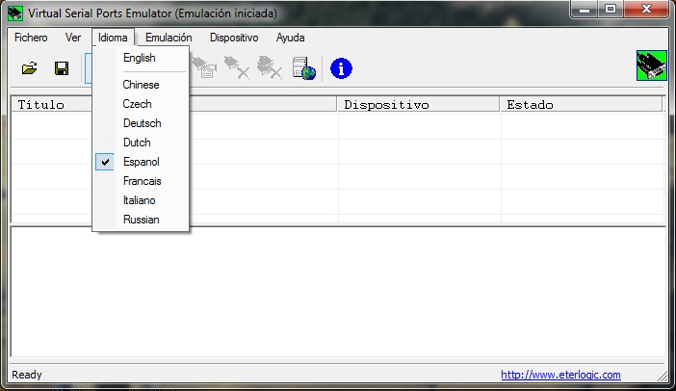676x391 pixels.
Task: Click the document with globe icon
Action: [303, 68]
